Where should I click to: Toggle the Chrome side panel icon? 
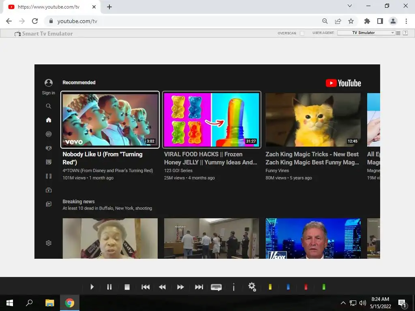point(380,21)
